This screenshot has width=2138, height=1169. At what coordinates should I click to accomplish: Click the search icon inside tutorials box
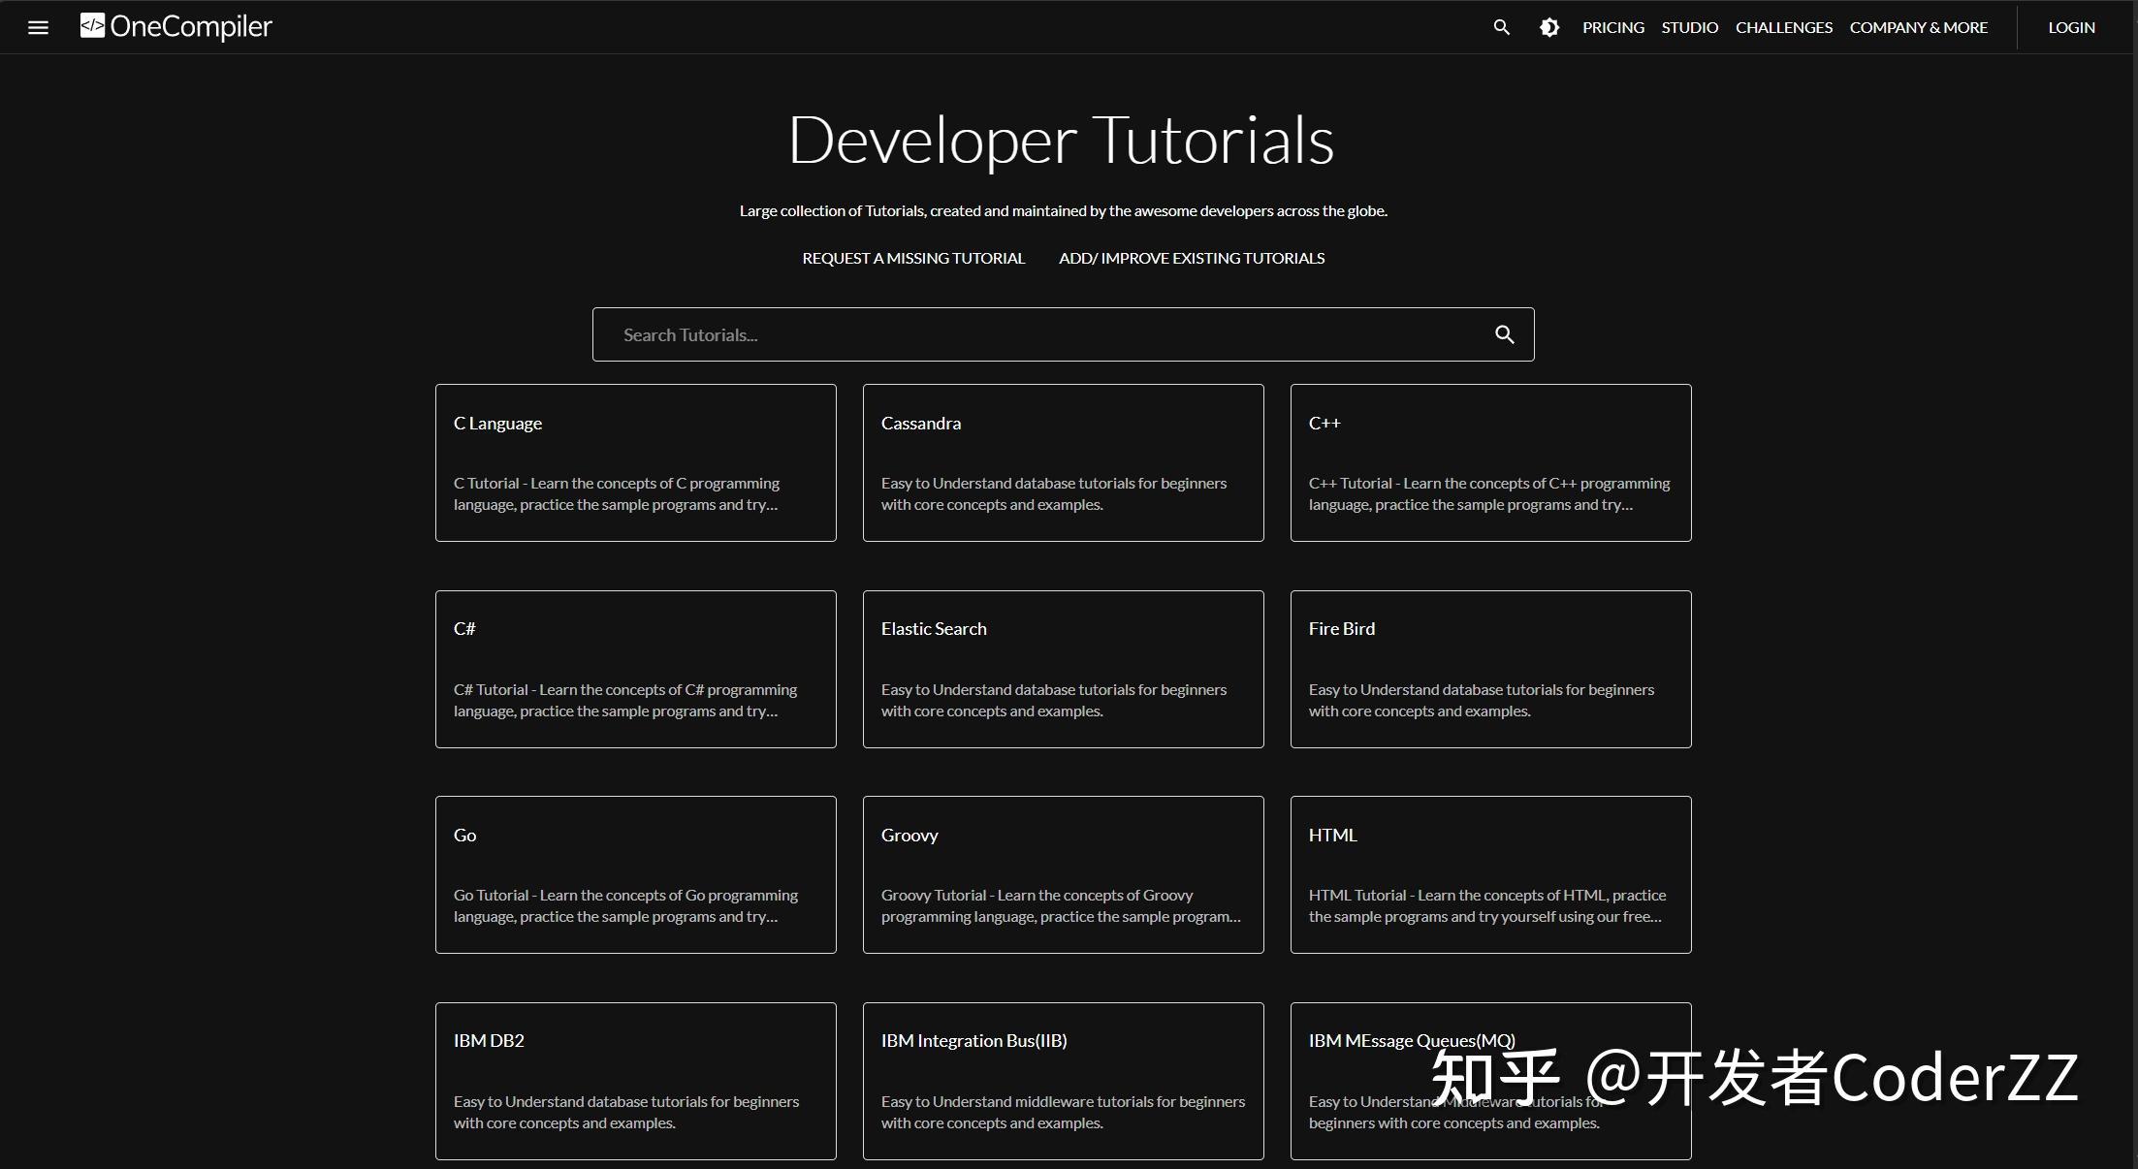(x=1504, y=334)
